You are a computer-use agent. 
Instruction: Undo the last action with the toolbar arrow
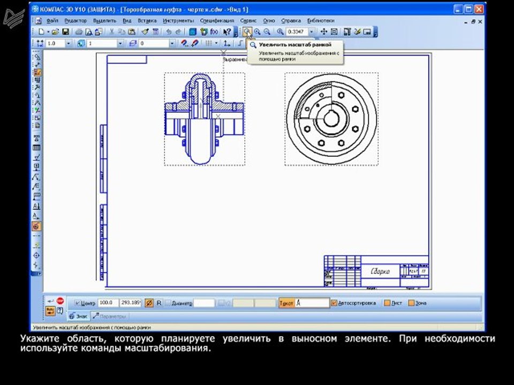point(169,32)
